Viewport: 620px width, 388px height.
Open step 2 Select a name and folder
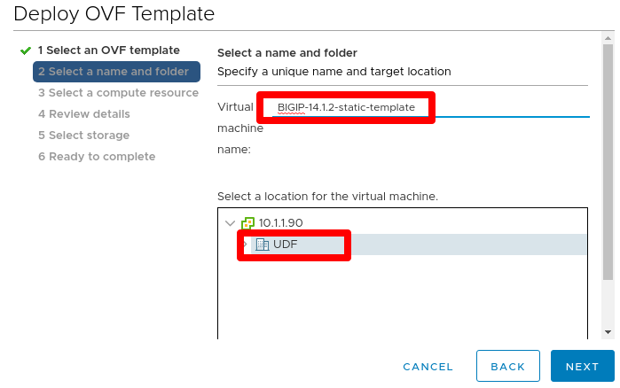pos(116,72)
